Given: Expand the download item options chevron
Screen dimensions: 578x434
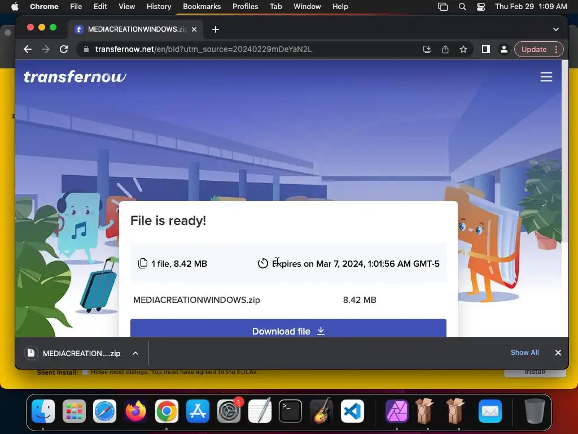Looking at the screenshot, I should [x=135, y=353].
